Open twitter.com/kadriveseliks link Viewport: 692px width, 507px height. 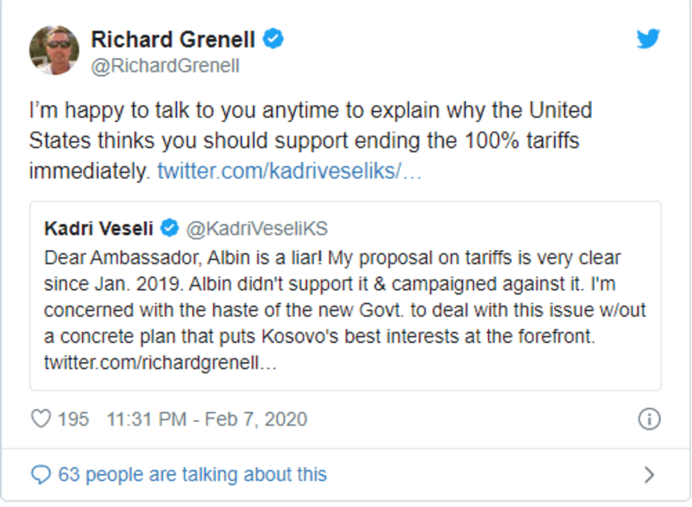[290, 172]
